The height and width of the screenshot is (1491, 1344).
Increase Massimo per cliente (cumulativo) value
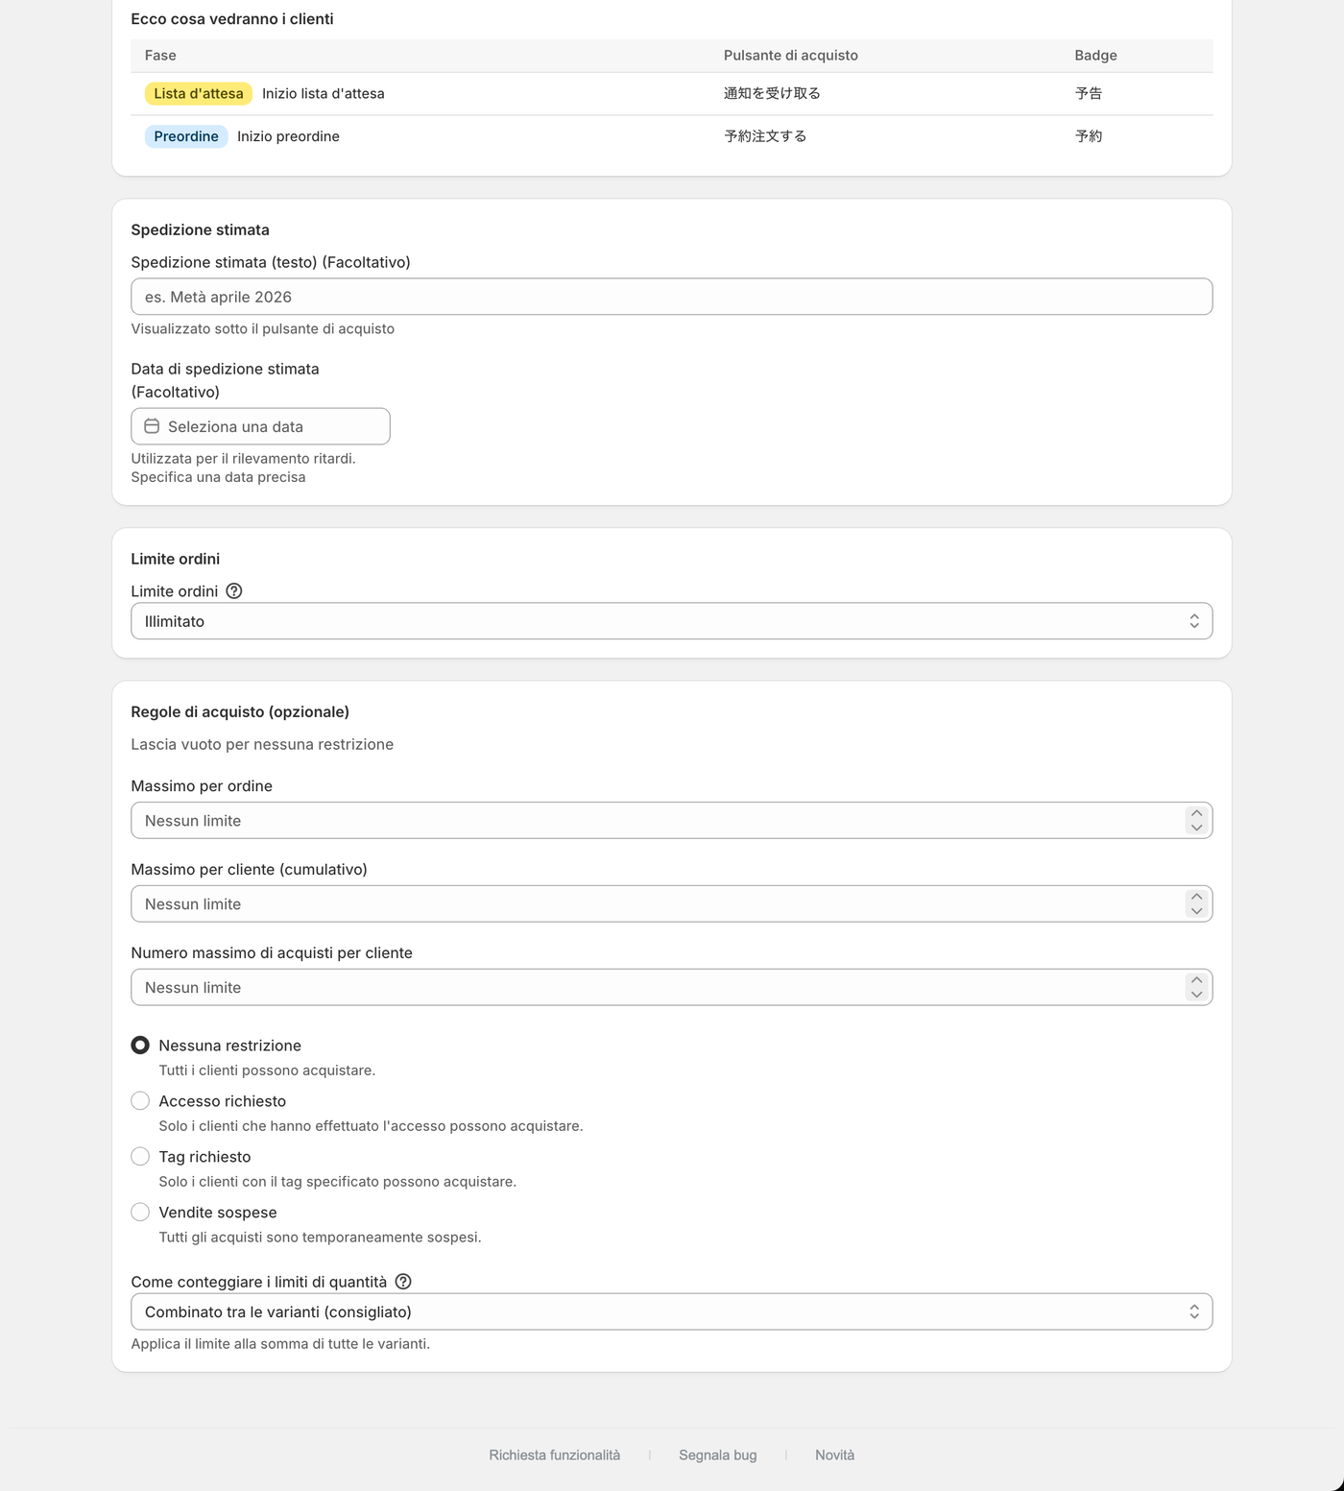point(1196,897)
